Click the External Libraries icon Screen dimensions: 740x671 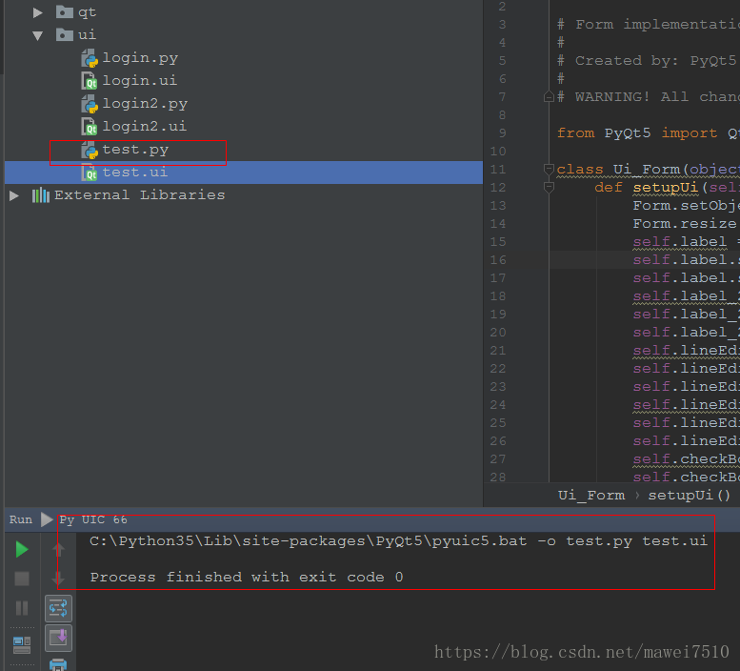point(41,195)
